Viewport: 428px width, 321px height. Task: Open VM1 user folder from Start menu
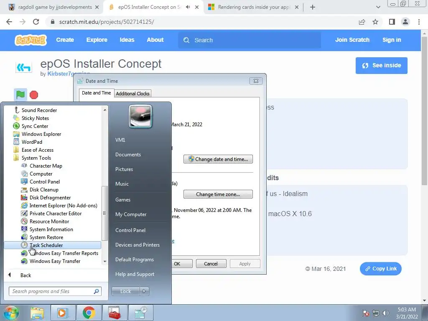120,140
